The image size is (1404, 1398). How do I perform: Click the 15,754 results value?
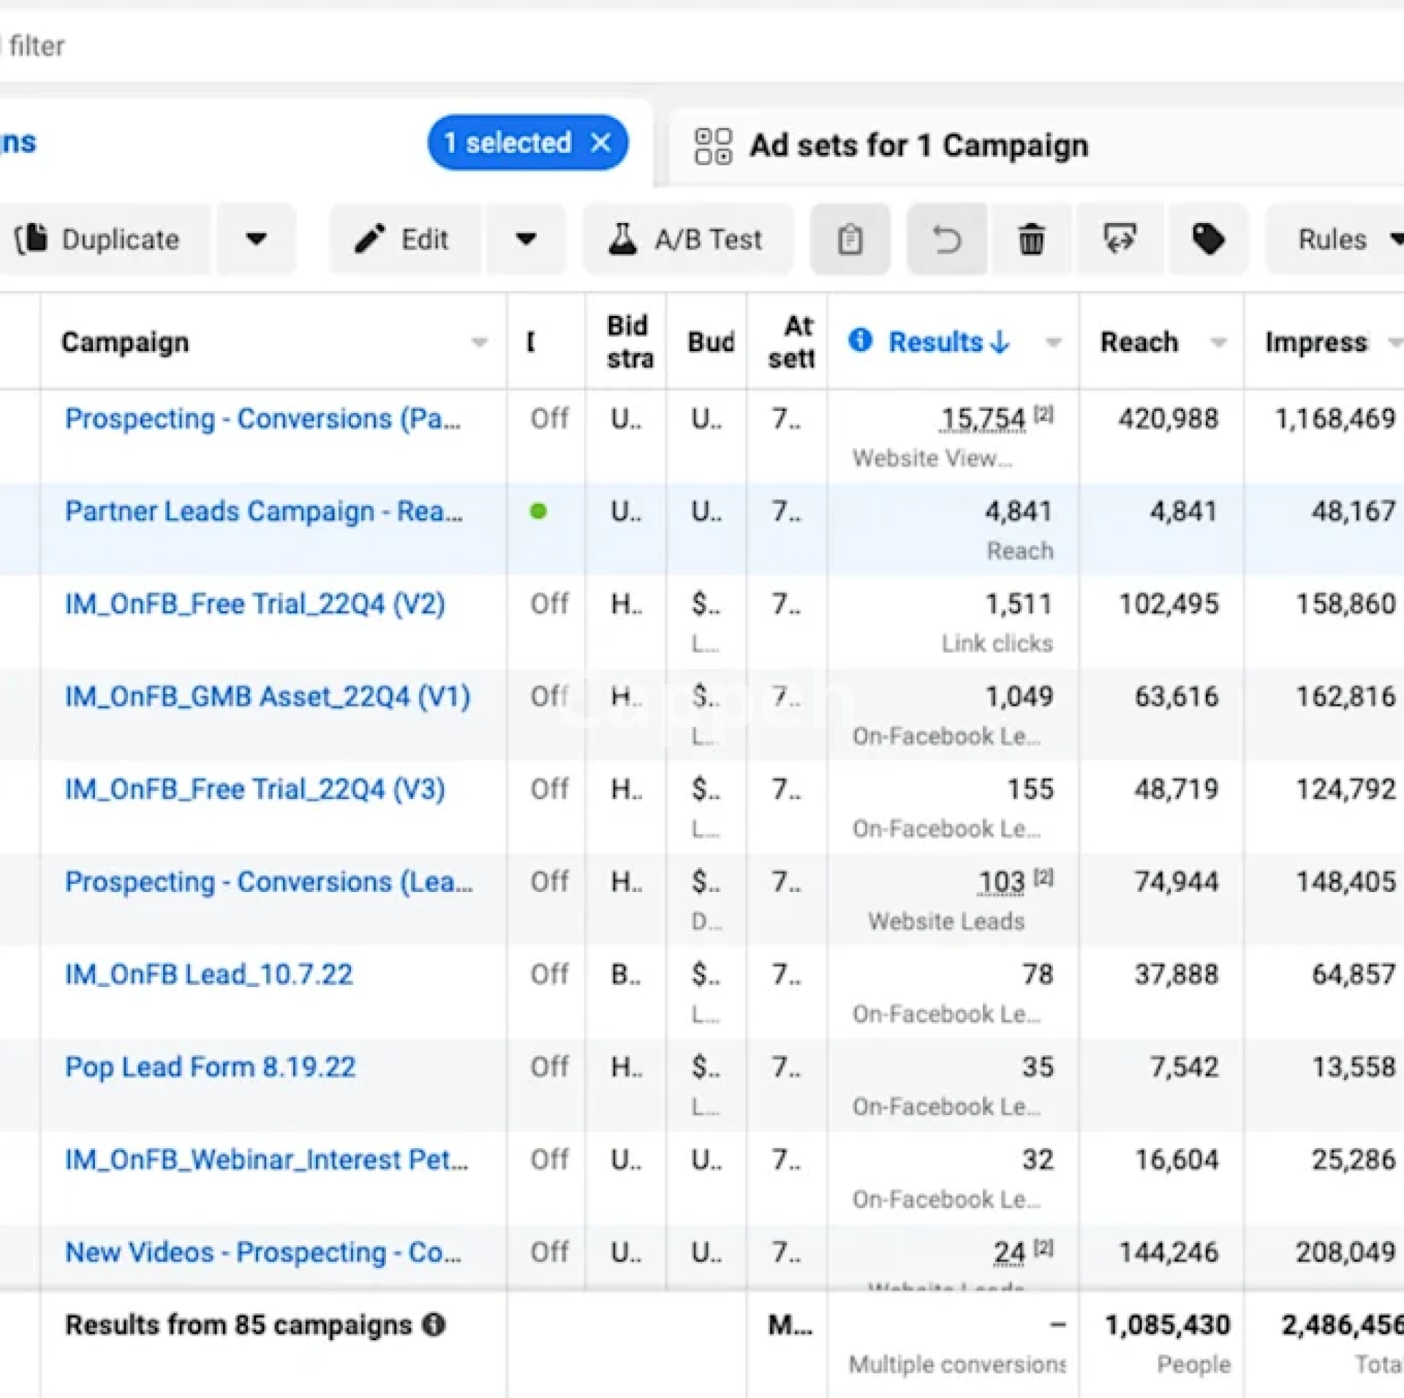tap(983, 419)
